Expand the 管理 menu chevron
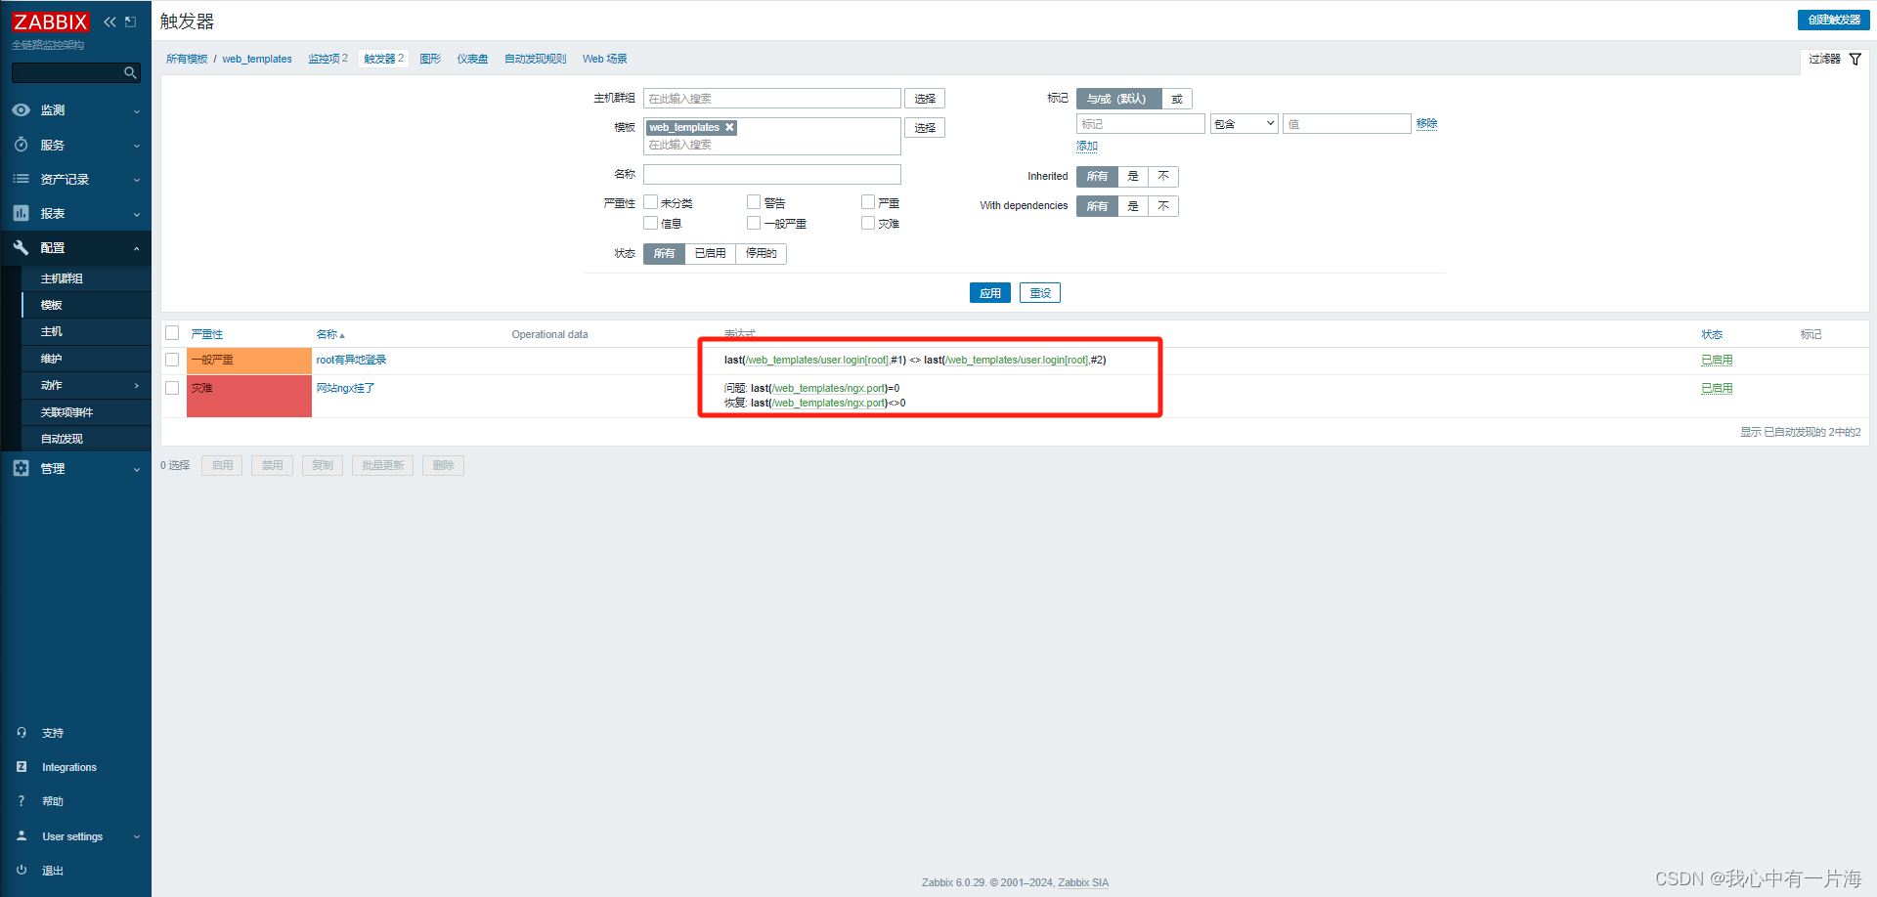This screenshot has height=897, width=1877. 137,469
